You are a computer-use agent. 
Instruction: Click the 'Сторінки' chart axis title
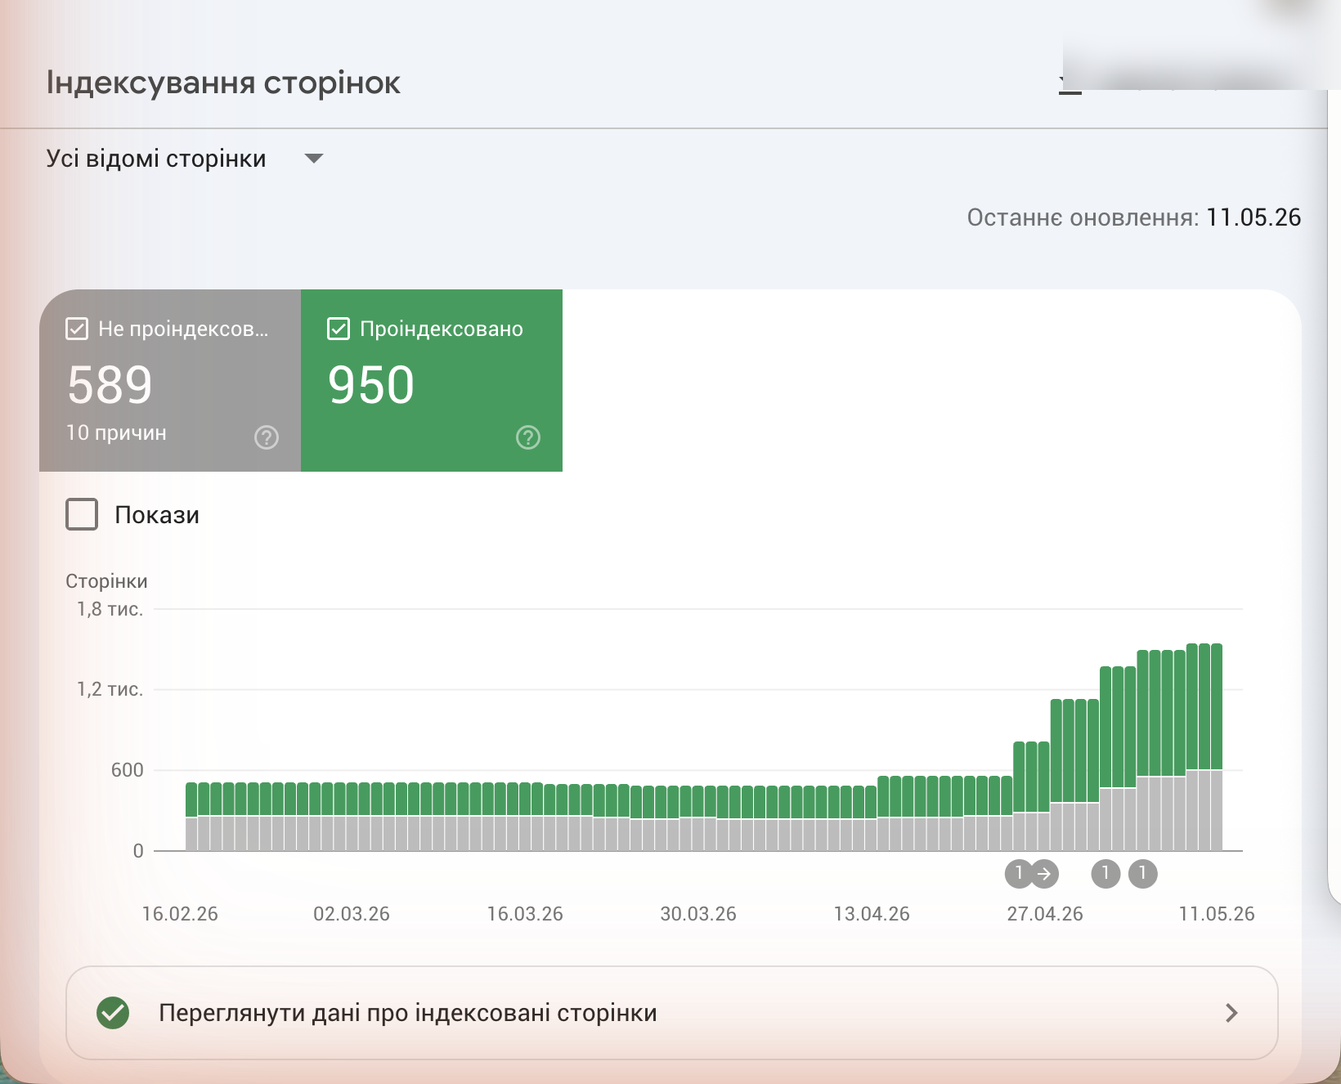click(x=106, y=581)
